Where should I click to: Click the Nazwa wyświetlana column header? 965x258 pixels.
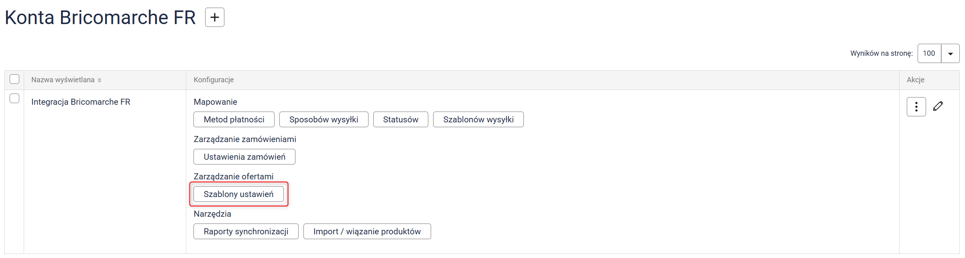point(63,80)
